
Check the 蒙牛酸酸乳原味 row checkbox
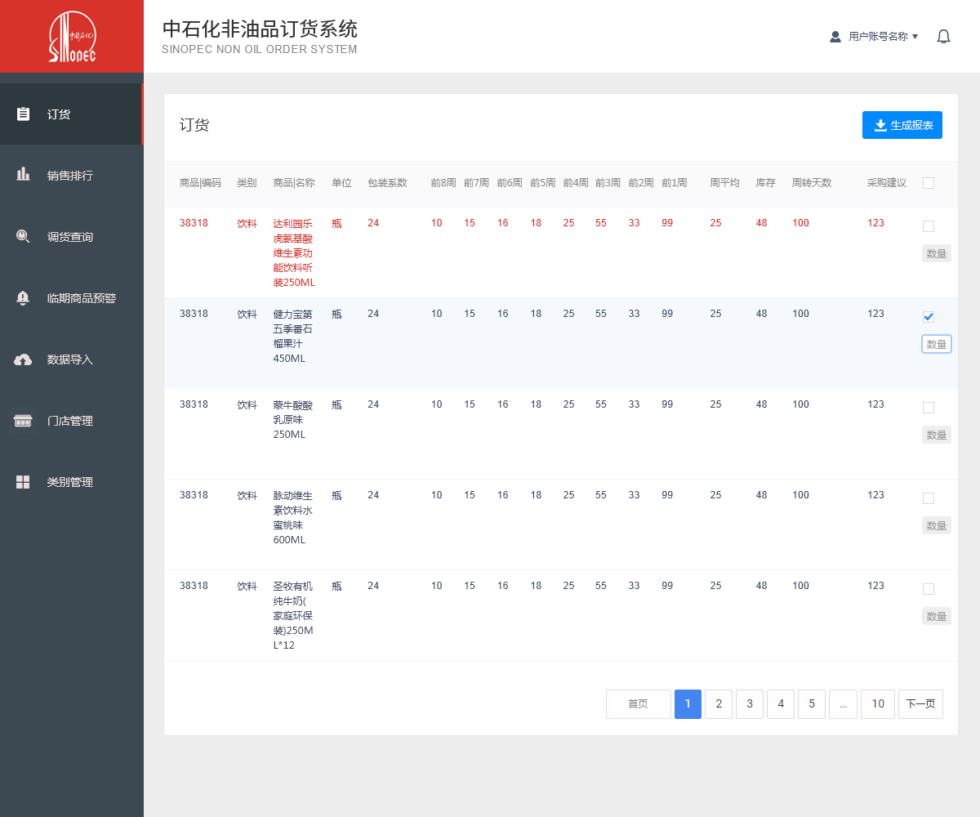[929, 408]
